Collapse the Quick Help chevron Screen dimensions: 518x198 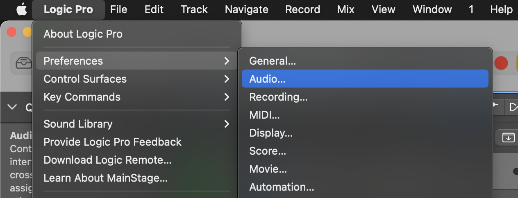[x=12, y=107]
